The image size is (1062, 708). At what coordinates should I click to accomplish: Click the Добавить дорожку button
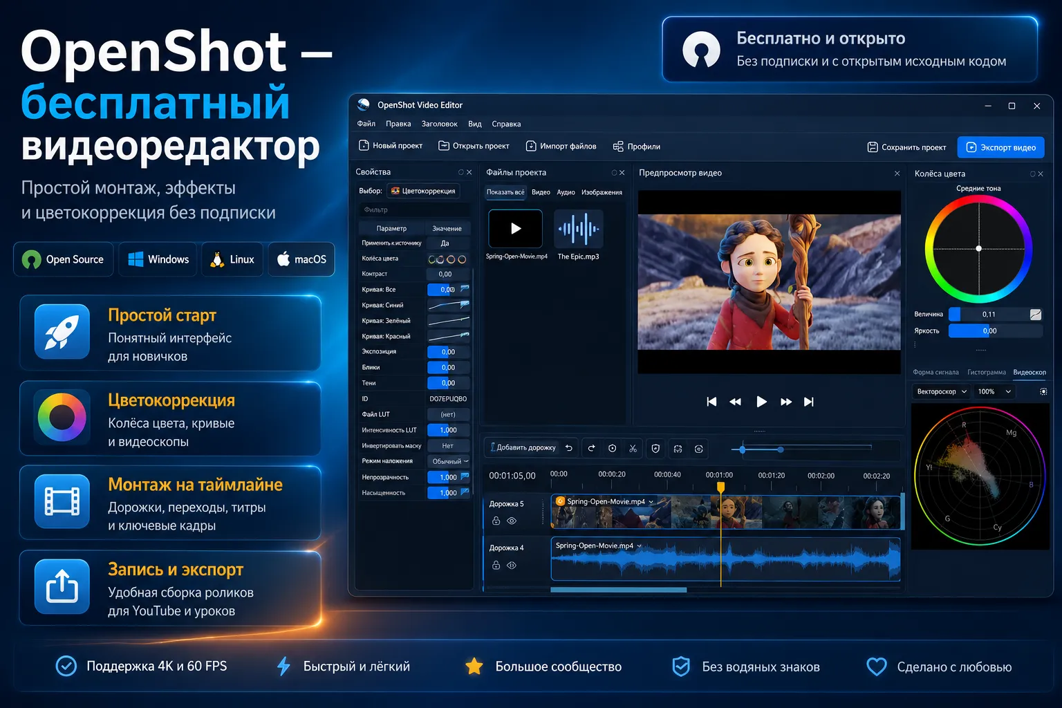click(x=523, y=447)
